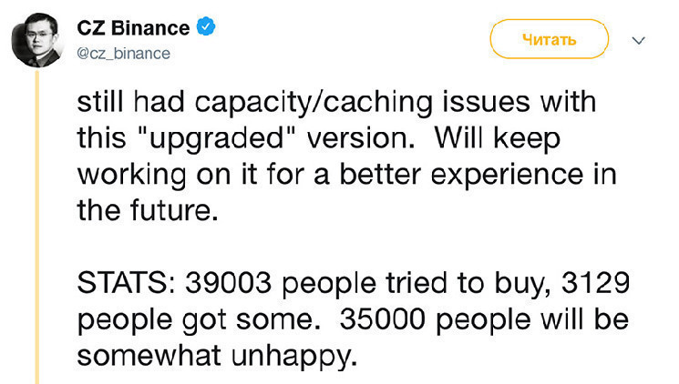Screen dimensions: 679x384
Task: Click the yellow thread connector line below the avatar
Action: coord(37,227)
